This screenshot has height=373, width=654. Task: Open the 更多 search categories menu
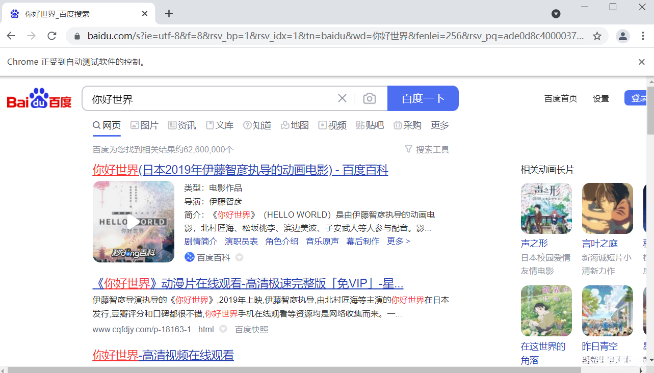(x=439, y=125)
